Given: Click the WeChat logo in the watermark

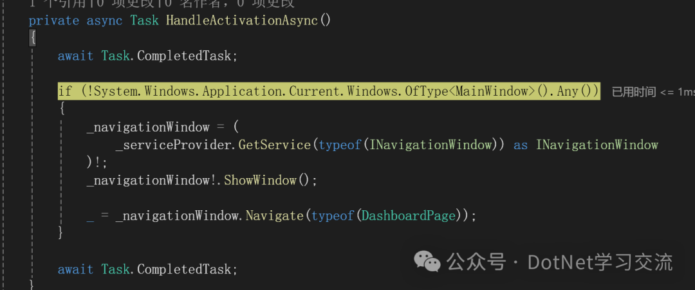Looking at the screenshot, I should [x=427, y=262].
